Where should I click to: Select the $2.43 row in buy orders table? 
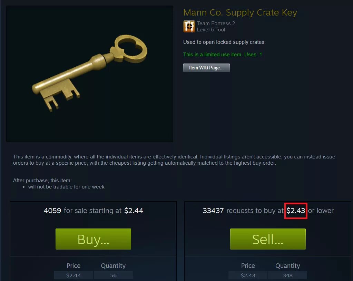[x=268, y=275]
